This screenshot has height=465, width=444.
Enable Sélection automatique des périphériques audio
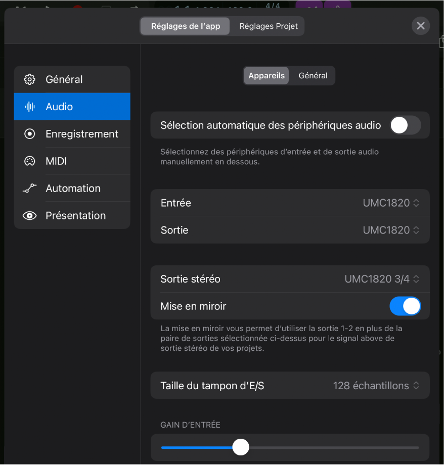point(405,125)
